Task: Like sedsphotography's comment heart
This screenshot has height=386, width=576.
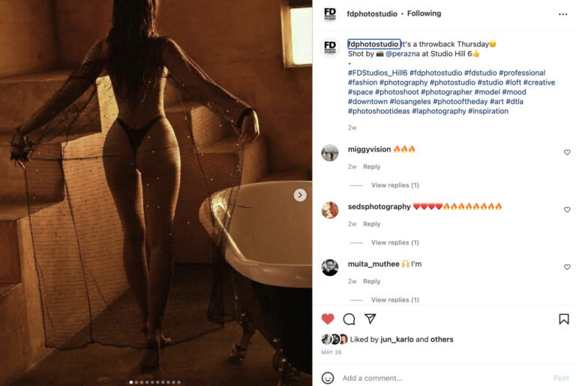Action: [567, 209]
